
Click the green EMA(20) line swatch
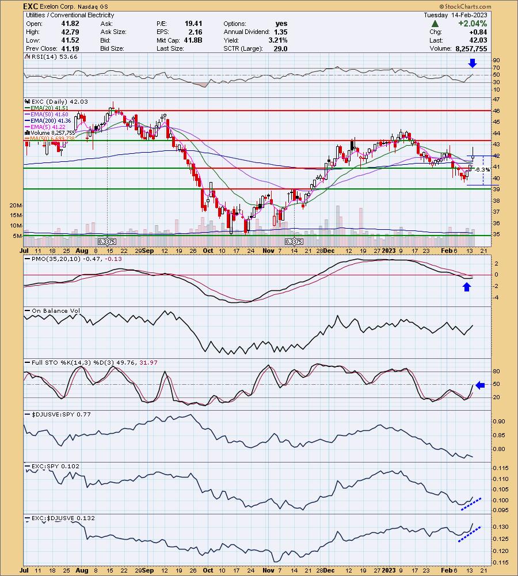pyautogui.click(x=28, y=108)
